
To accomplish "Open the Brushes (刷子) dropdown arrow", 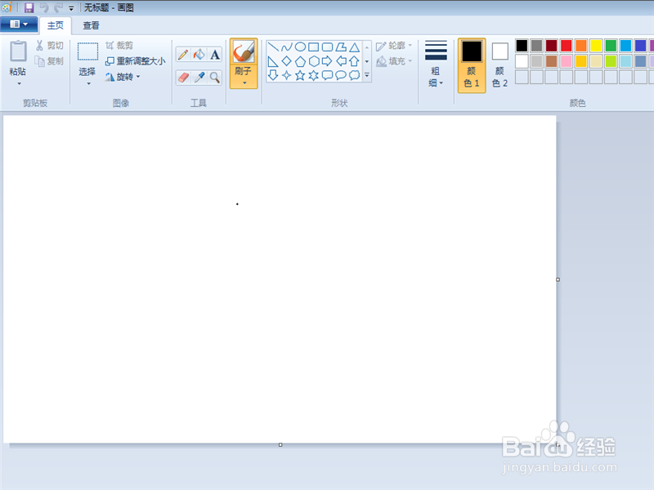I will click(x=244, y=83).
